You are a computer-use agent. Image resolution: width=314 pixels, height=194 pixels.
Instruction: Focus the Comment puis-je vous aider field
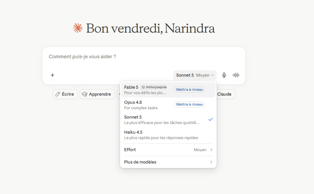coord(144,57)
